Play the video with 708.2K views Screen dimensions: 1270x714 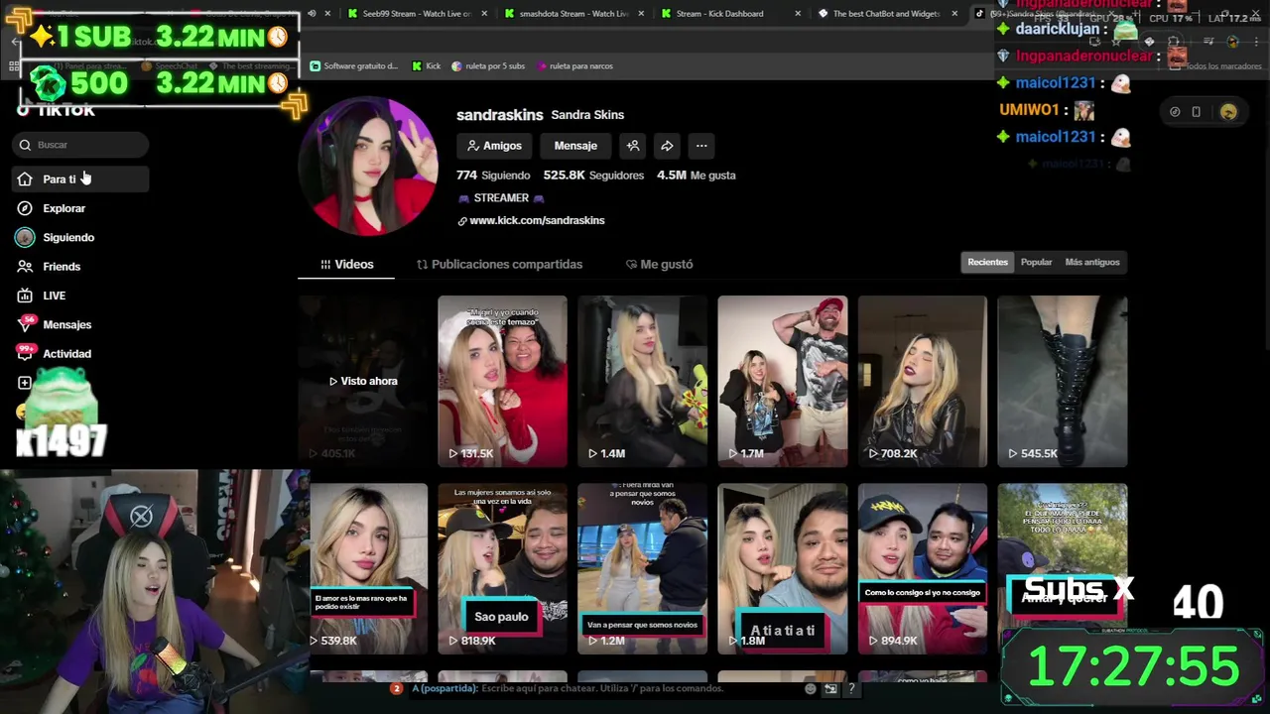[923, 381]
